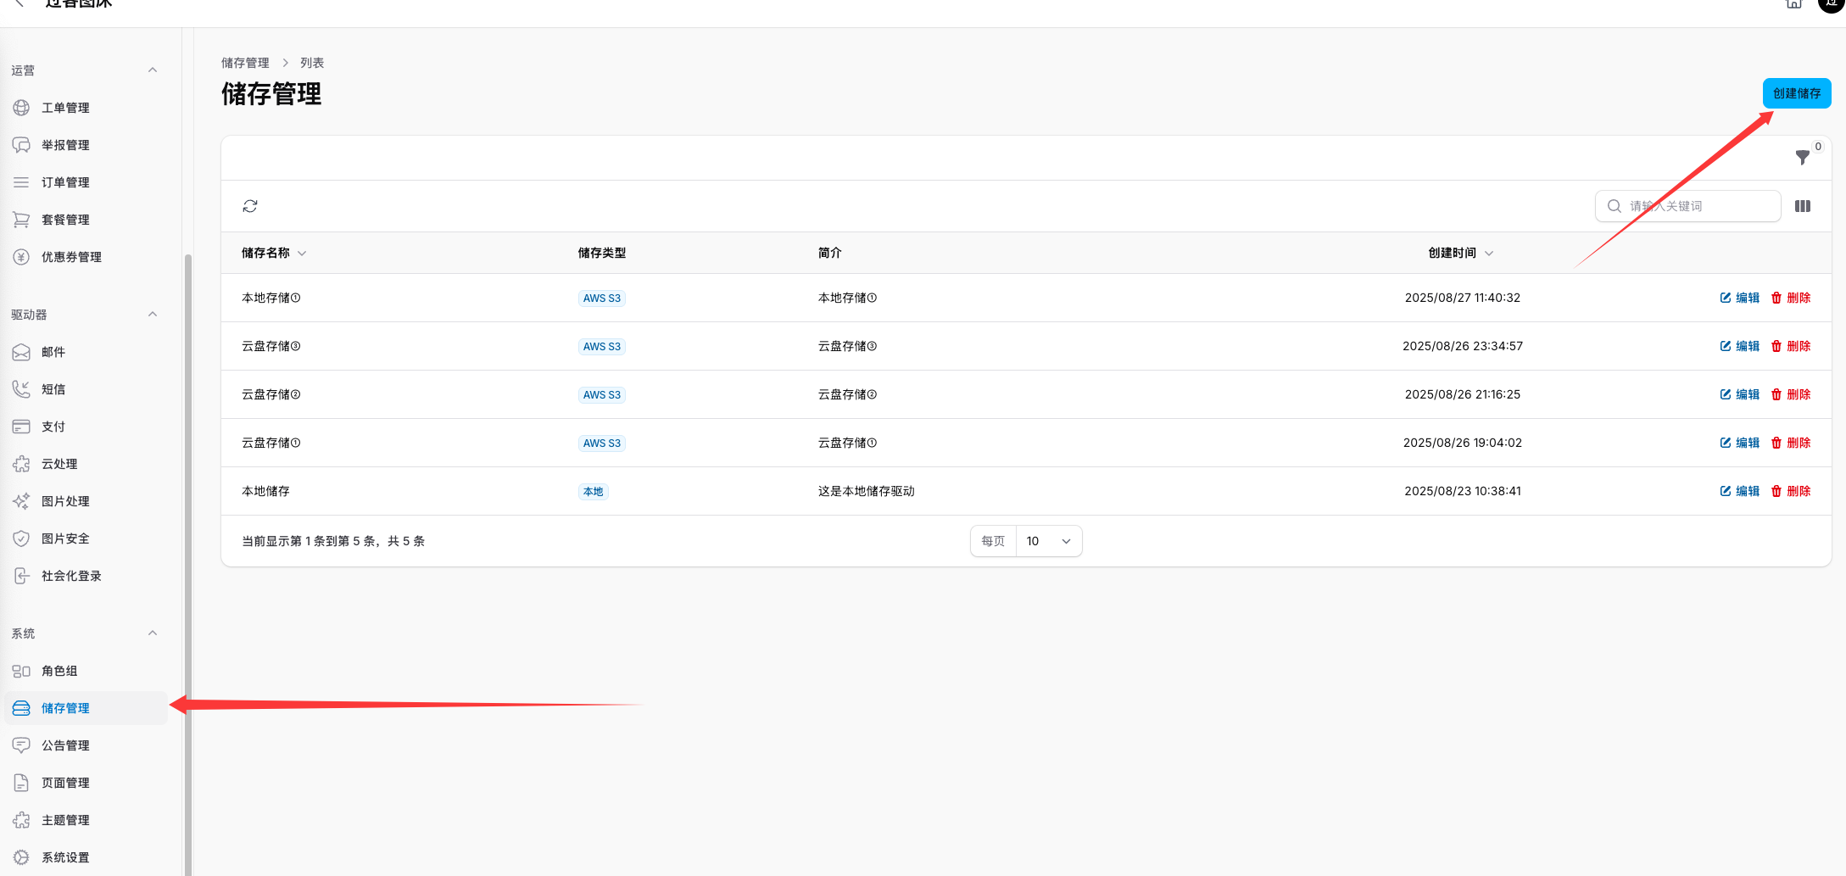The height and width of the screenshot is (876, 1846).
Task: Open 图片处理 image processing
Action: point(64,500)
